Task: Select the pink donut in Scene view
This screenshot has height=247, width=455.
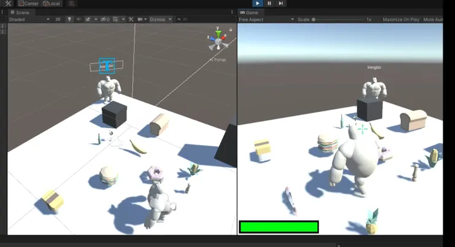Action: (156, 173)
